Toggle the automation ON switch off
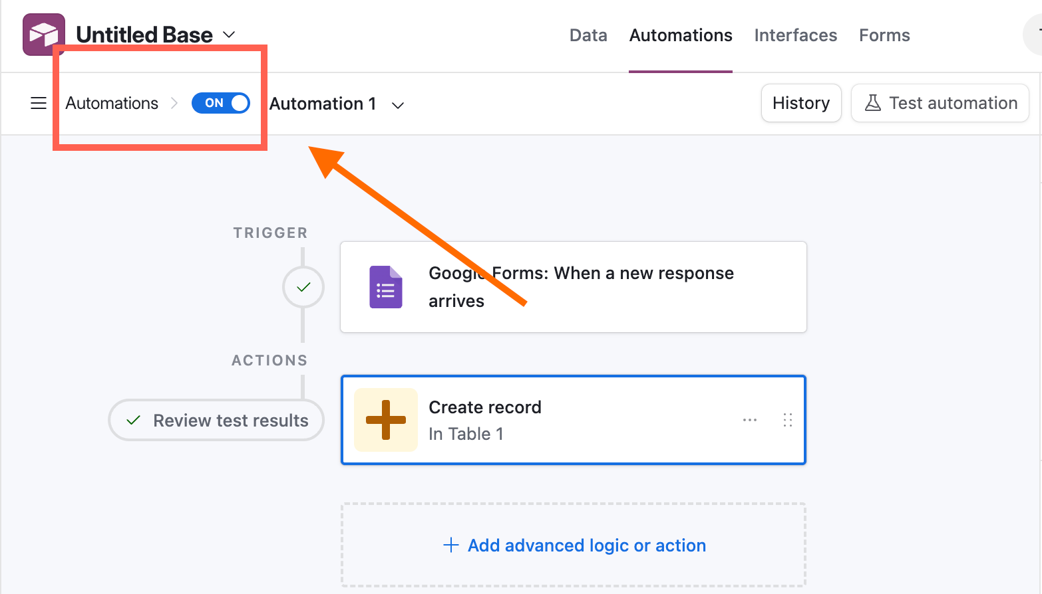Screen dimensions: 1042x594 point(221,103)
